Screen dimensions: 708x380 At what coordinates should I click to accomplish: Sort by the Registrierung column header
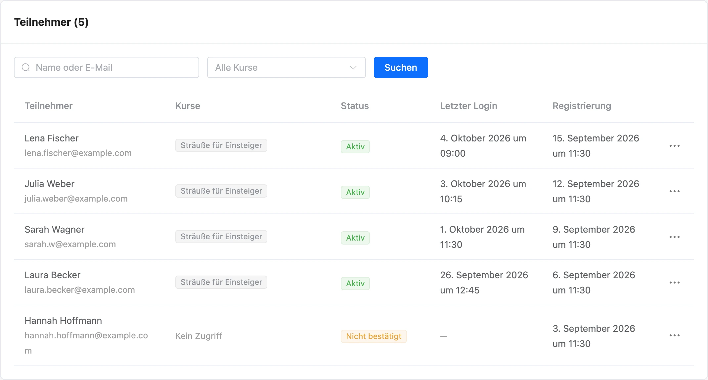pyautogui.click(x=582, y=106)
